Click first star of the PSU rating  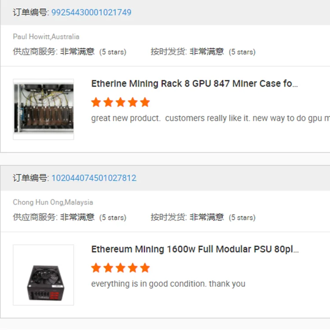tap(96, 268)
